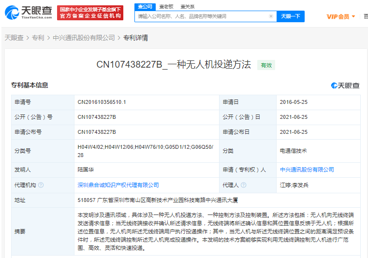Image resolution: width=368 pixels, height=258 pixels.
Task: Switch to the 查老板 search tab
Action: 166,7
